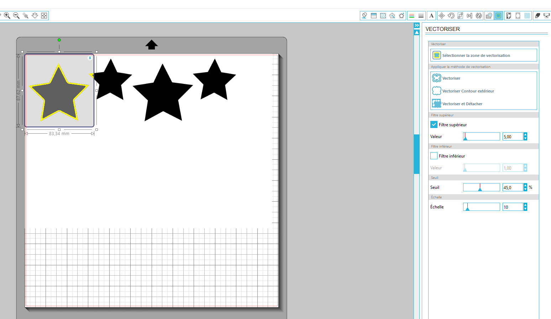Collapse the side panel with double-chevron

(x=417, y=26)
